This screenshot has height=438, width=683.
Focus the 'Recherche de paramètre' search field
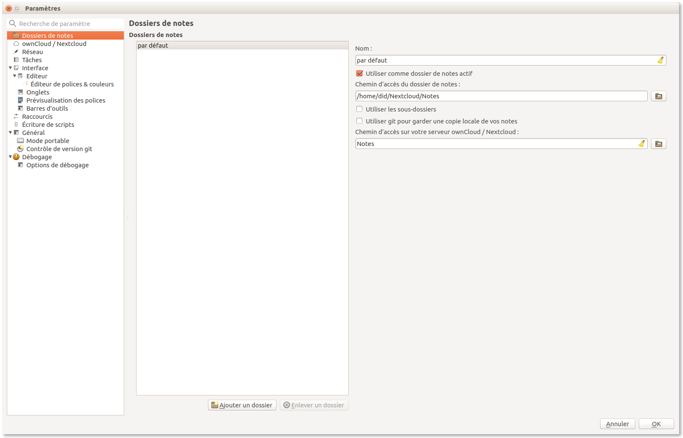coord(68,24)
